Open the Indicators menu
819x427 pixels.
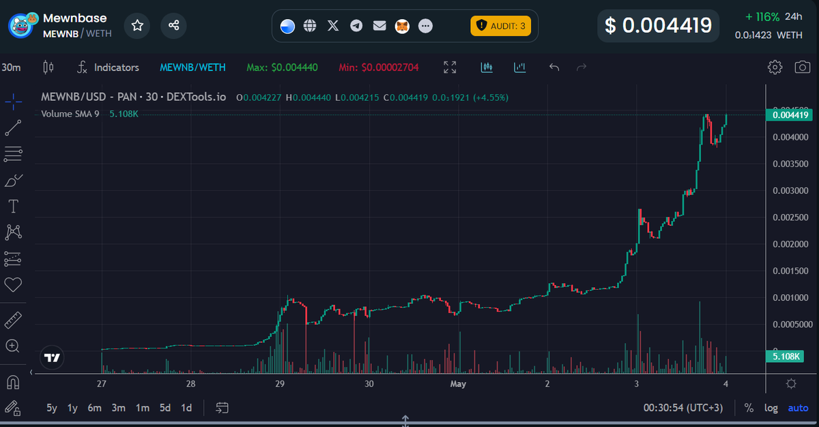pyautogui.click(x=108, y=68)
